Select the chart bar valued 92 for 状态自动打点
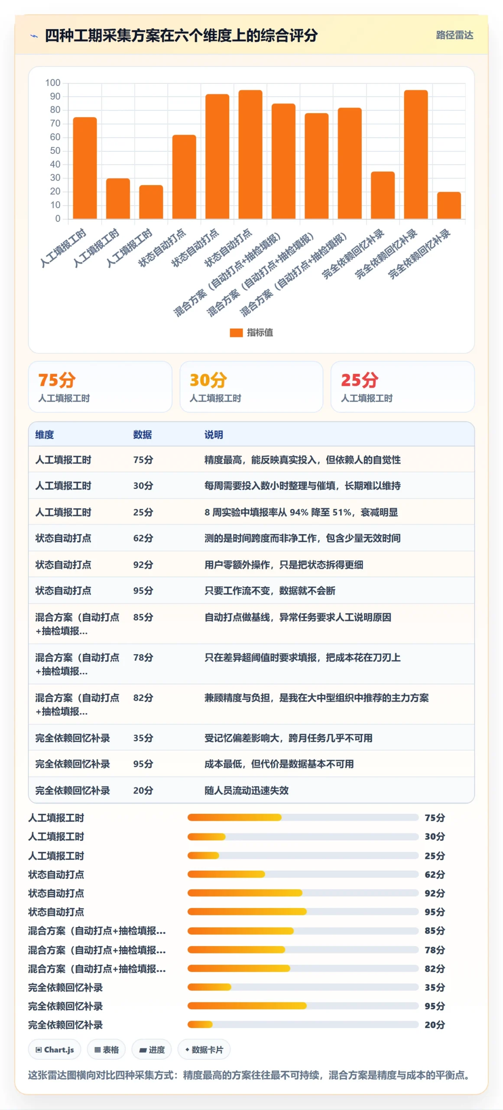Image resolution: width=503 pixels, height=1110 pixels. click(x=217, y=156)
